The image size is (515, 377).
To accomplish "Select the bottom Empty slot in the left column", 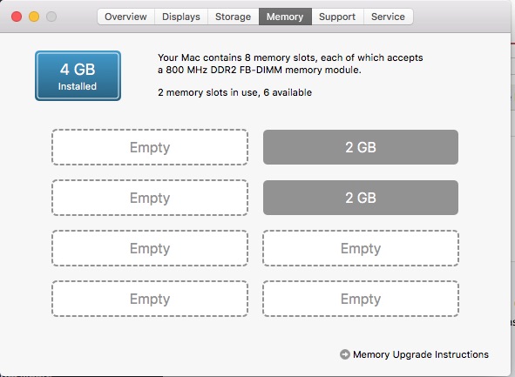I will 150,299.
